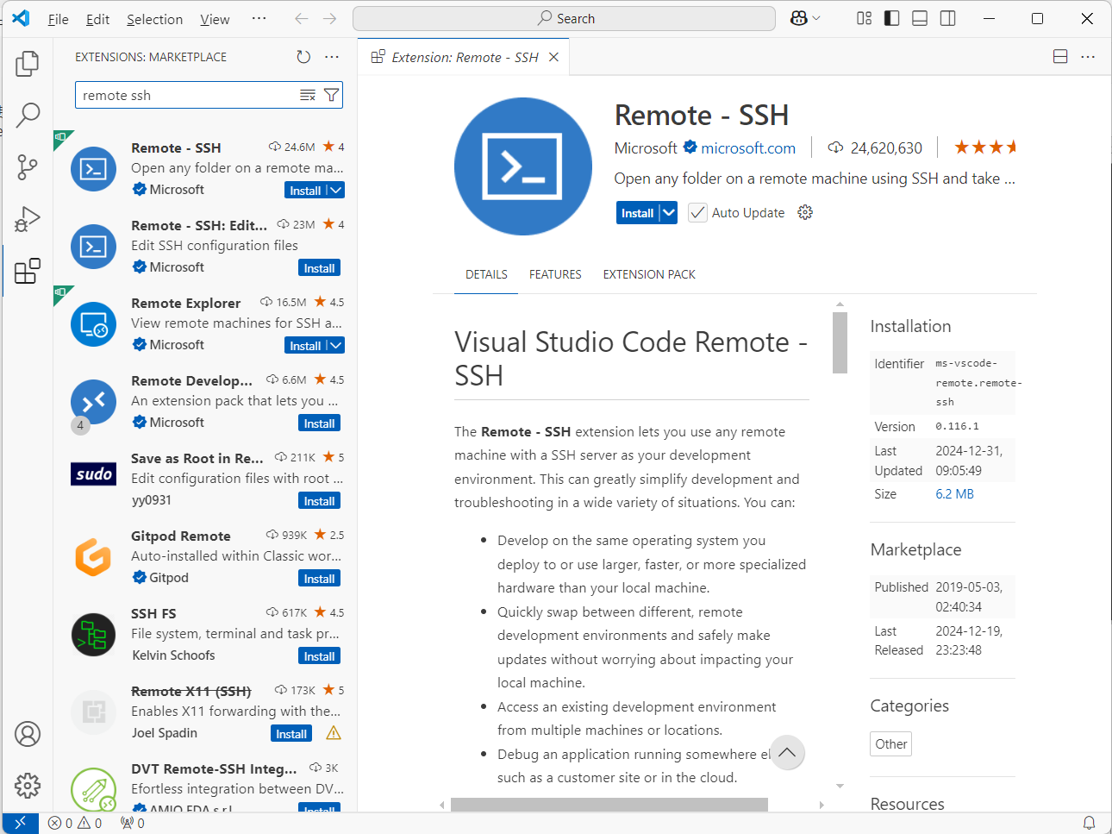Viewport: 1112px width, 834px height.
Task: Open remote window button in status bar
Action: pos(20,823)
